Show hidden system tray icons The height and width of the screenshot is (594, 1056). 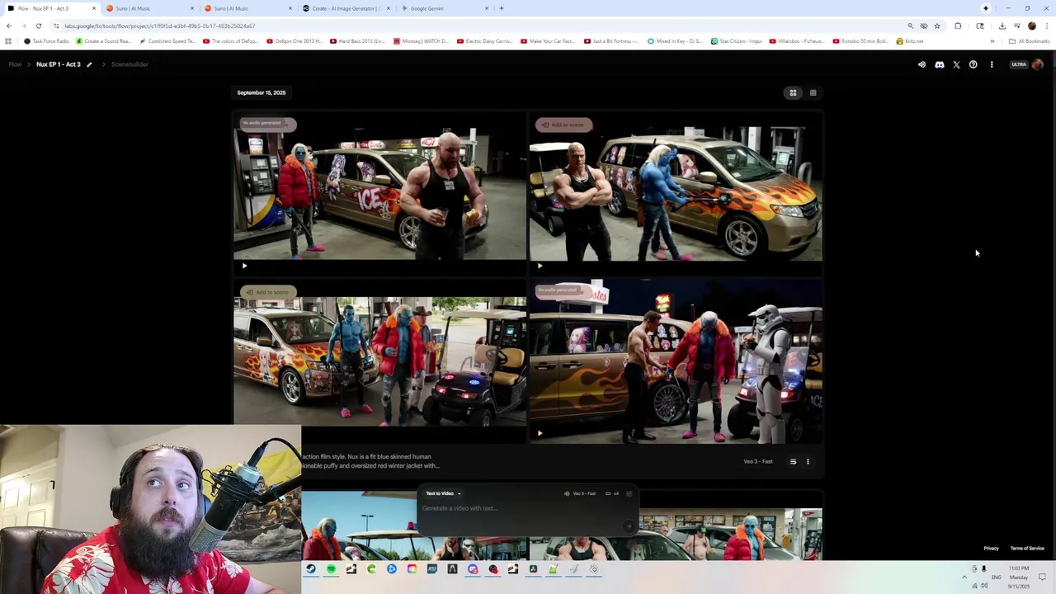pos(964,577)
